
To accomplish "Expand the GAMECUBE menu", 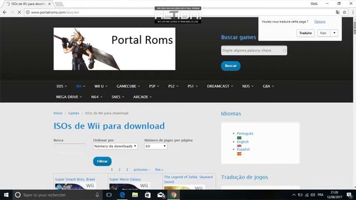I will pyautogui.click(x=128, y=86).
